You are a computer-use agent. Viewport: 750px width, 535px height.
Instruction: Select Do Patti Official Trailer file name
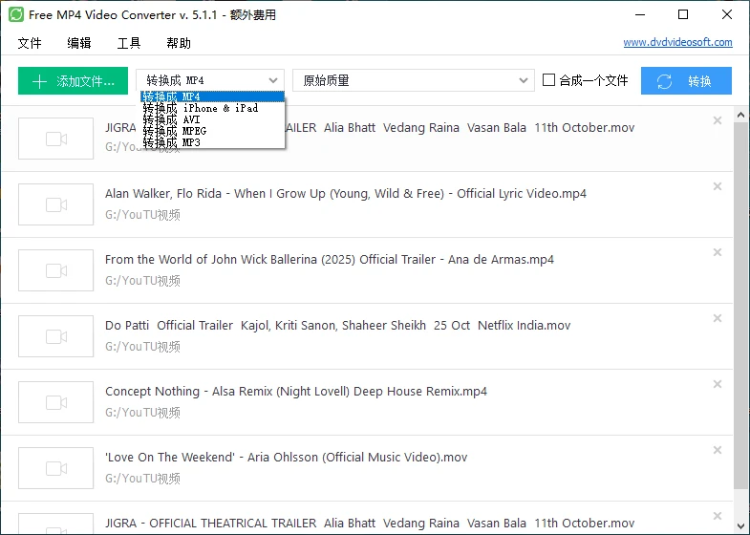tap(337, 326)
